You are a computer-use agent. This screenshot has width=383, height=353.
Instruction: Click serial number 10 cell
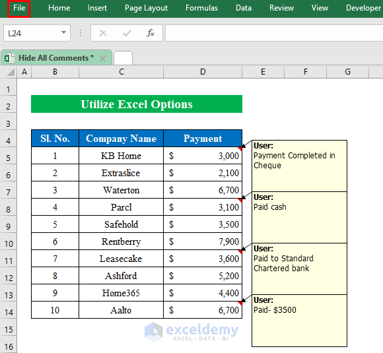pyautogui.click(x=55, y=310)
